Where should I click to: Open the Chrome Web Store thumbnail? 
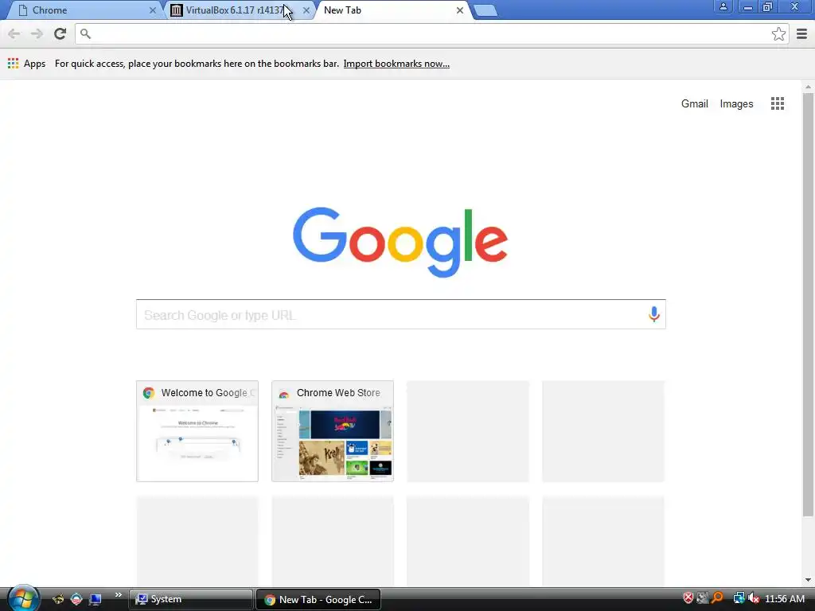coord(333,431)
